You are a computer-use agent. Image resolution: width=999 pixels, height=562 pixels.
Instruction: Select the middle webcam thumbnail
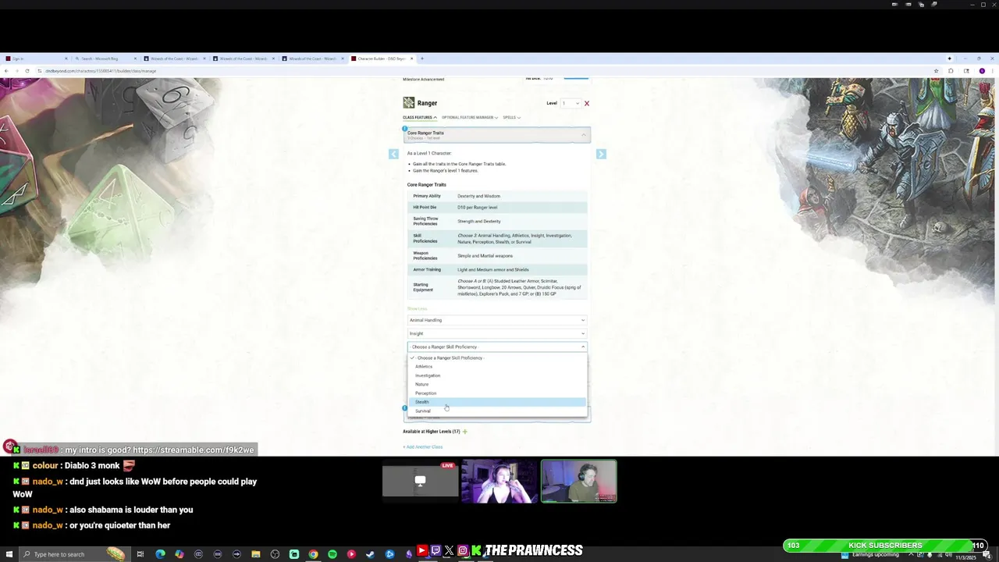(x=499, y=481)
